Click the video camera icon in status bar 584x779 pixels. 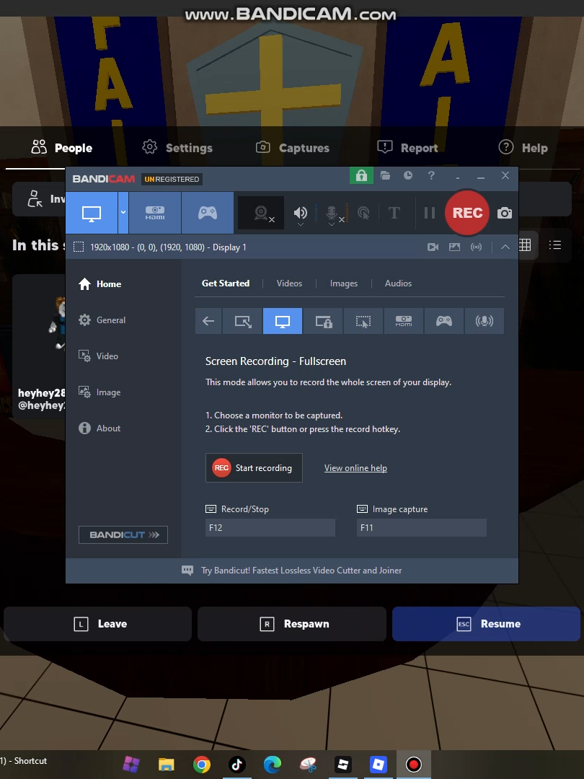[433, 247]
